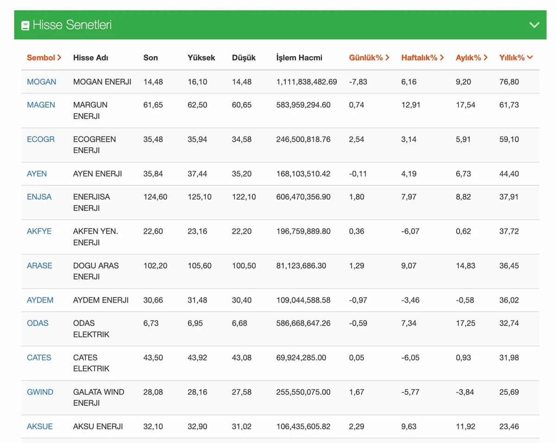Click MOGAN volume 1,111,838,482.69
Screen dimensions: 556x443
[307, 82]
